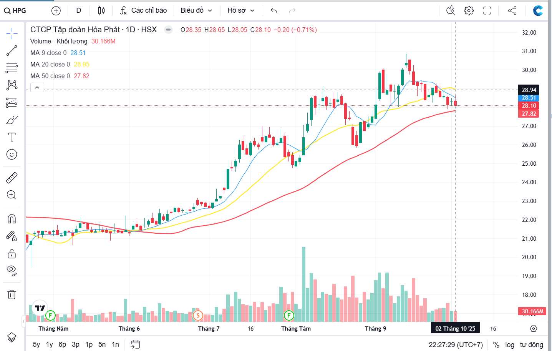This screenshot has height=351, width=552.
Task: Toggle magnet mode for drawings
Action: click(12, 219)
